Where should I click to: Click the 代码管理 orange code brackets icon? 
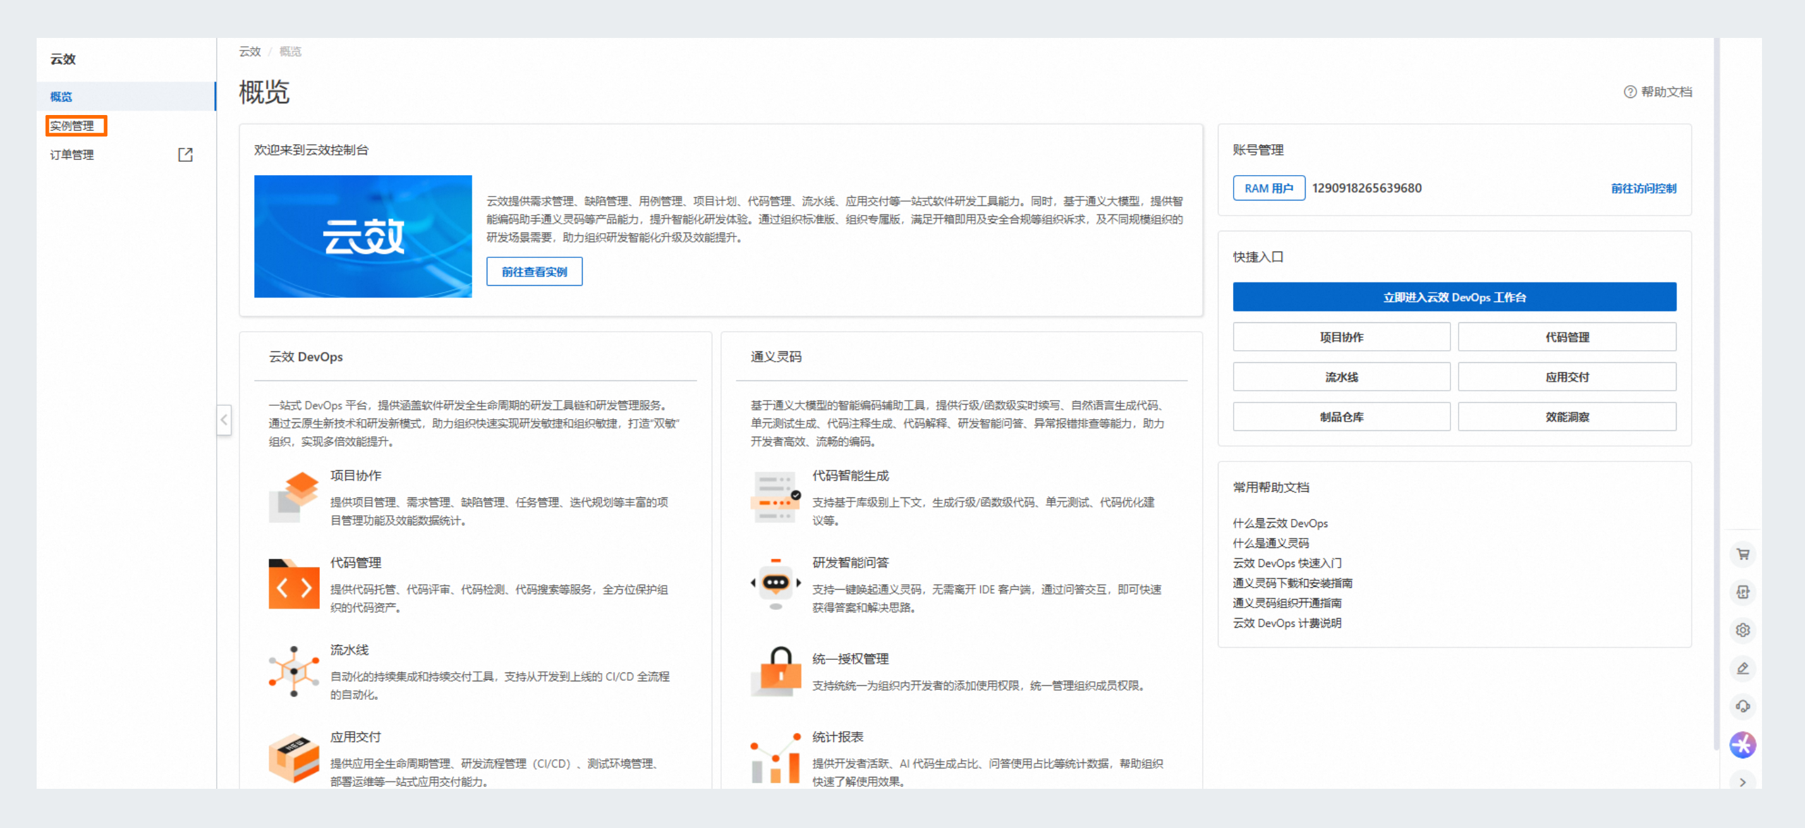coord(295,583)
